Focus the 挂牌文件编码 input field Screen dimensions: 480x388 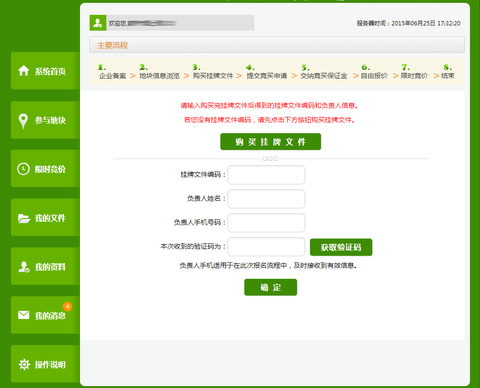coord(266,175)
